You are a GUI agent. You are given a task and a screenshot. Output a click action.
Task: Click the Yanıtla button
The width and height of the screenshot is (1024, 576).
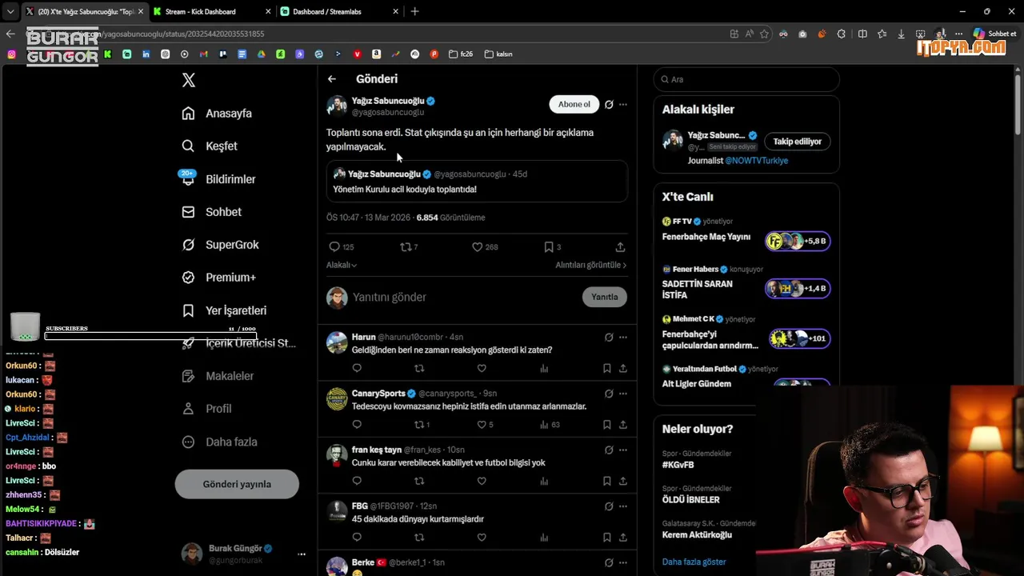605,297
